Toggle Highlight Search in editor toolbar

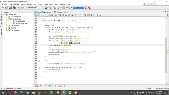coord(69,15)
